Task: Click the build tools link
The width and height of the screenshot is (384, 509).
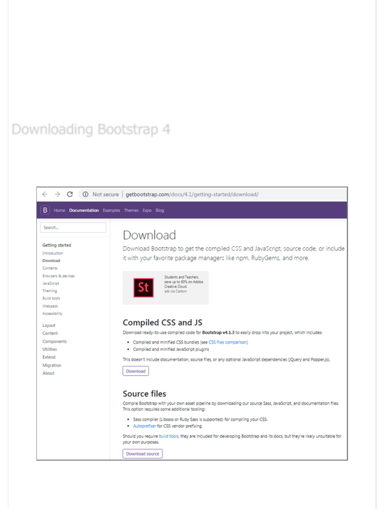Action: (168, 436)
